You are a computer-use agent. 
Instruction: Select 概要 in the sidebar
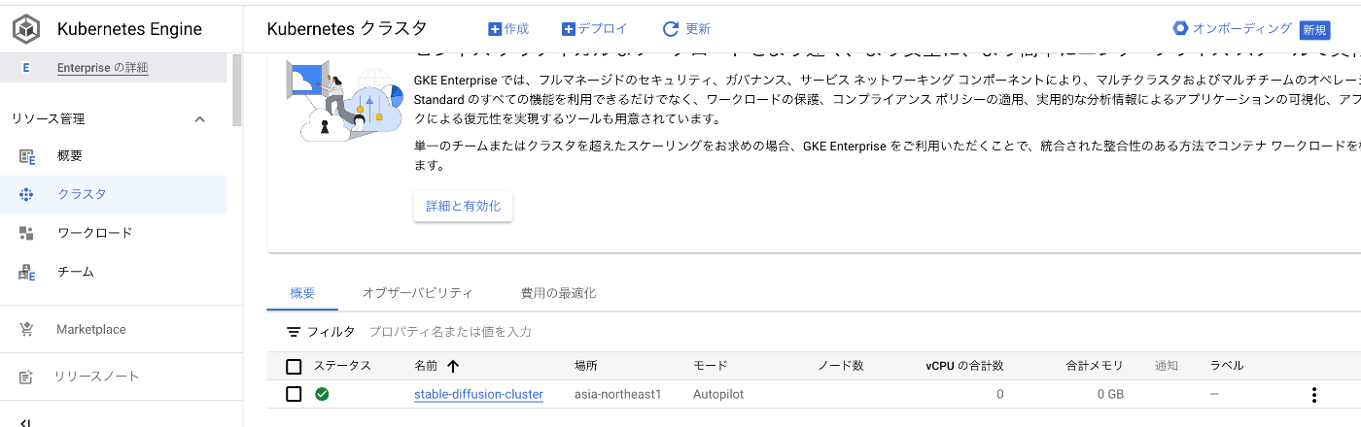click(114, 156)
